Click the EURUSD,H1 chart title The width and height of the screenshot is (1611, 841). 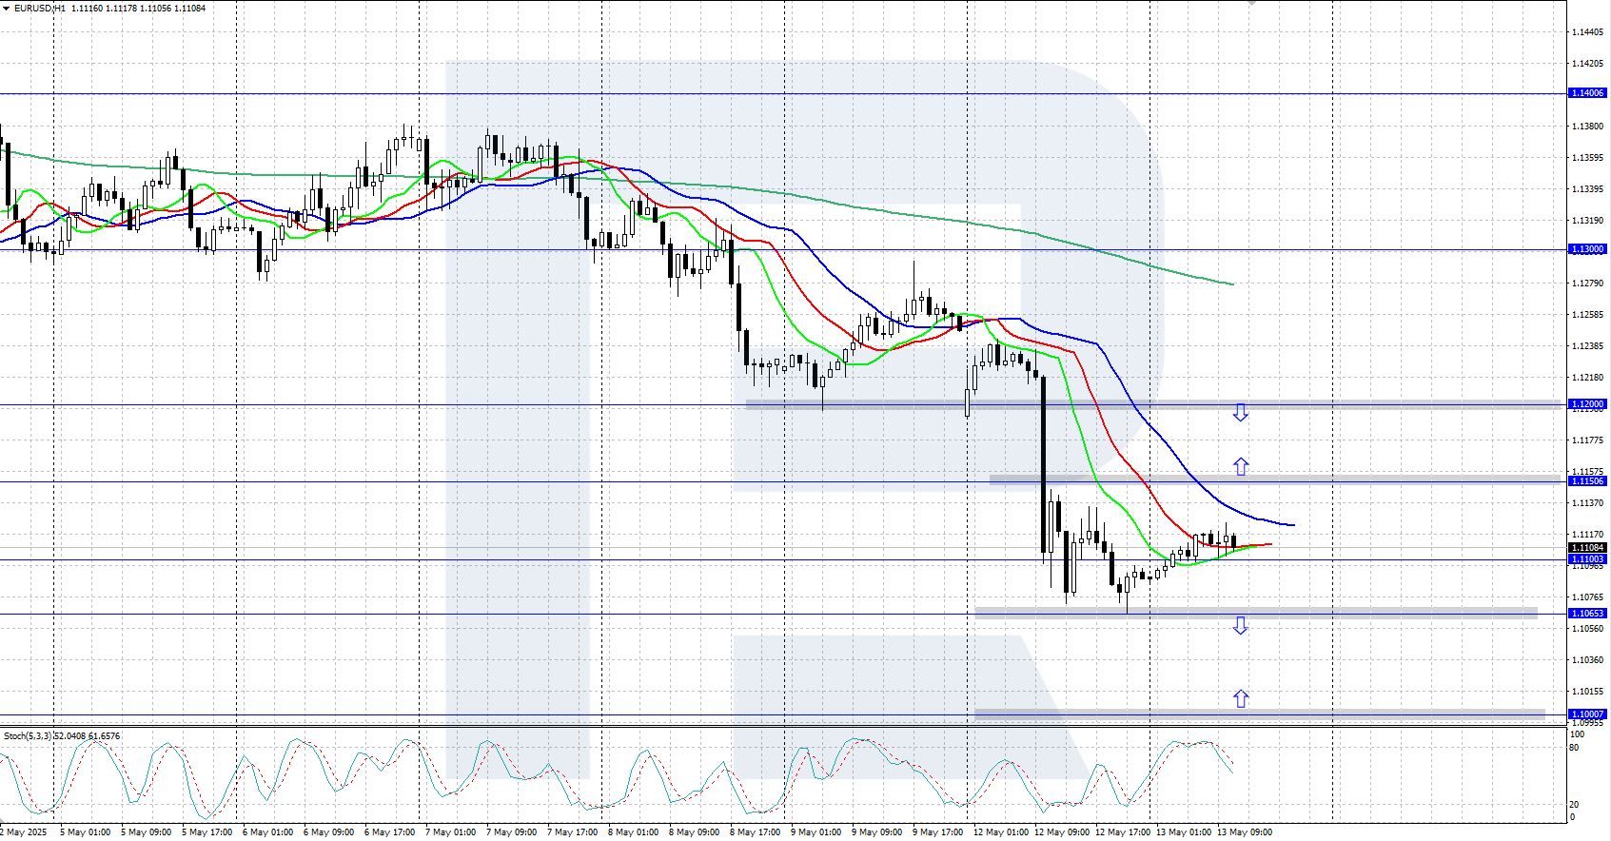(40, 8)
